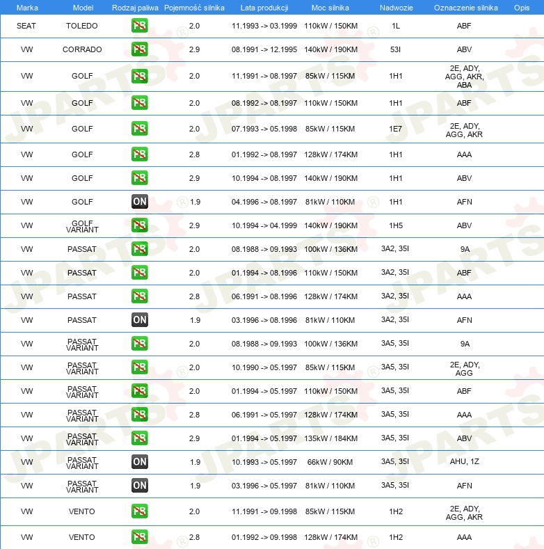The height and width of the screenshot is (549, 544).
Task: Select the TOLEDO model cell
Action: click(x=82, y=26)
